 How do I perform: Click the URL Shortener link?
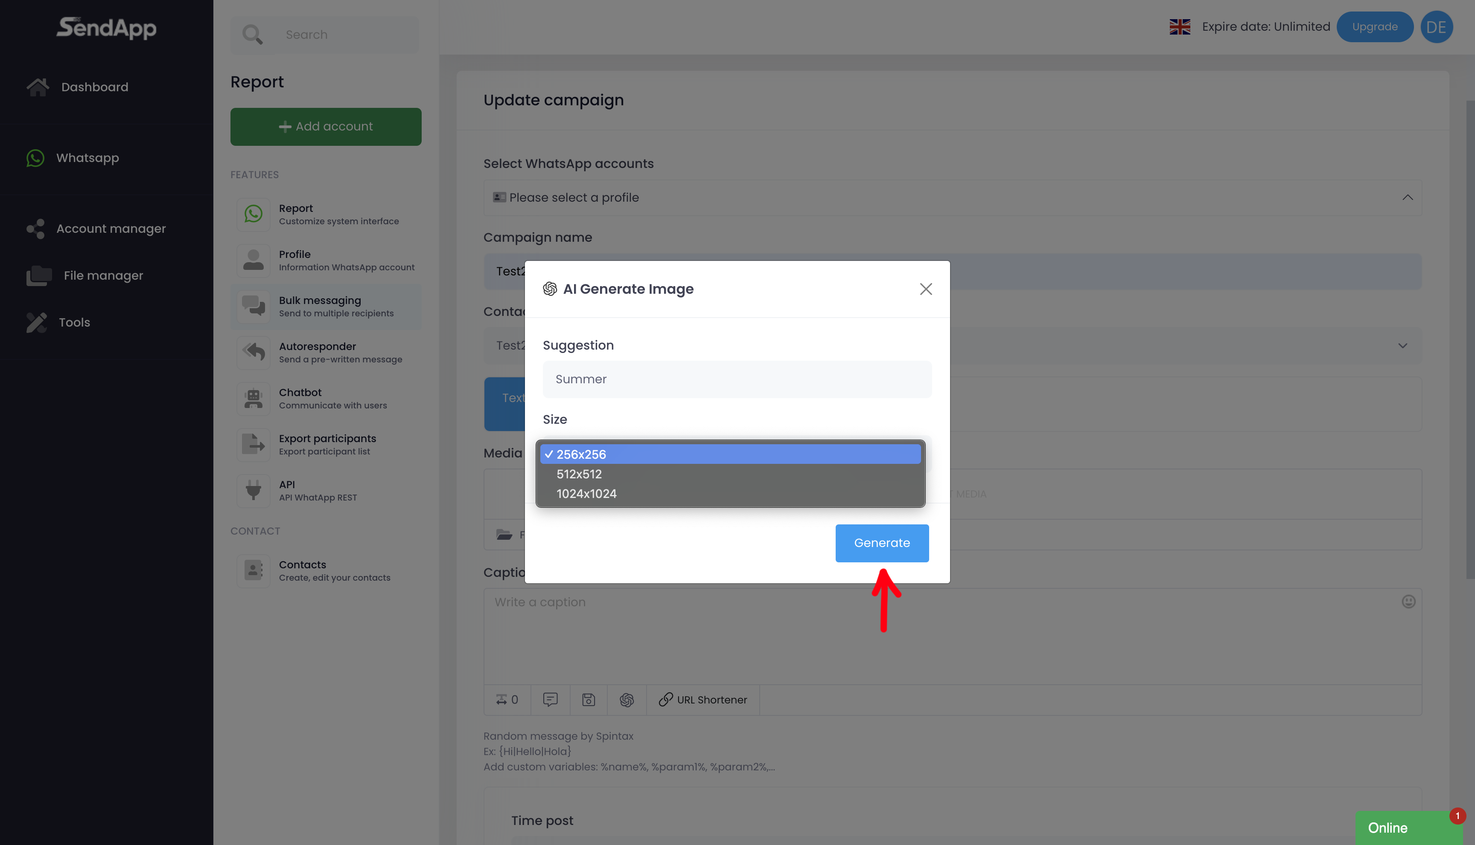[703, 699]
